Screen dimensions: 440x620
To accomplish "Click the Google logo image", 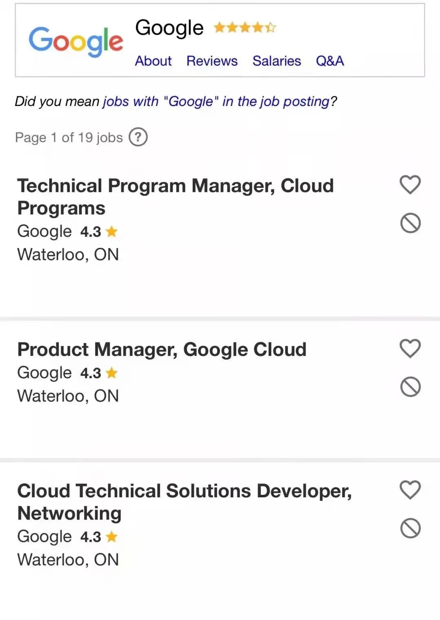I will 76,41.
